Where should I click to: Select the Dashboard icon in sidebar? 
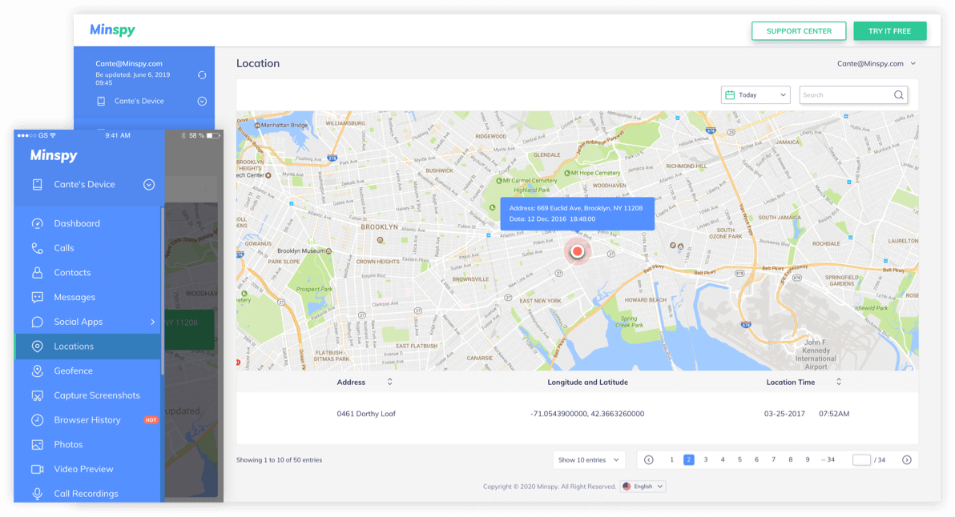(x=36, y=222)
